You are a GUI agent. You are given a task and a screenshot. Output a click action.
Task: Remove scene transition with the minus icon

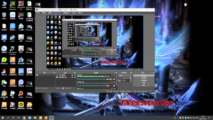(x=128, y=78)
